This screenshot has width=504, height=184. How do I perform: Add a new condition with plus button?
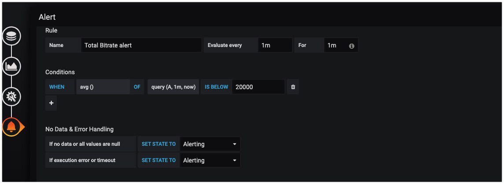click(x=51, y=103)
